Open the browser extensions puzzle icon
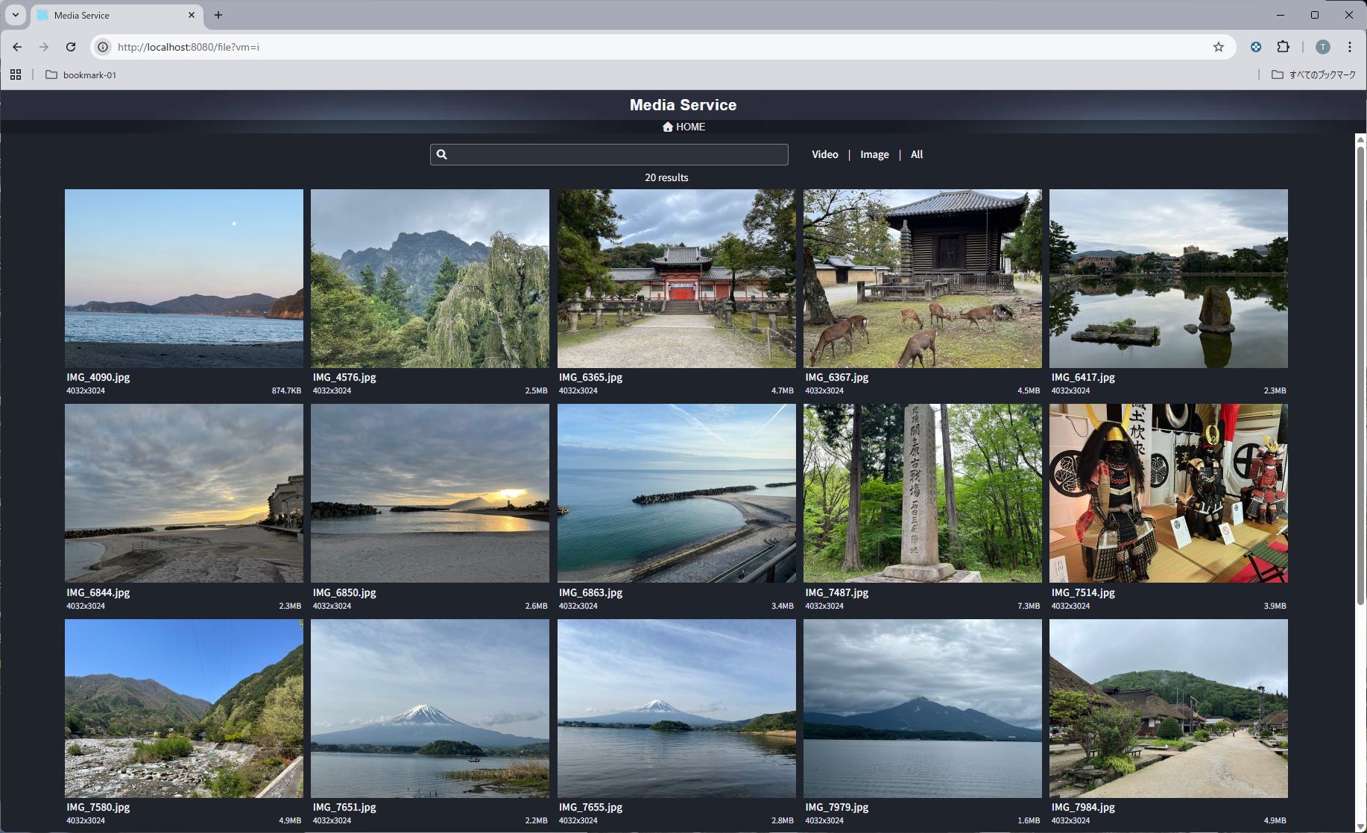Viewport: 1367px width, 833px height. click(1283, 47)
